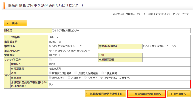Select 病院または診療所 radio option
Screen dimensions: 194x100
point(50,73)
